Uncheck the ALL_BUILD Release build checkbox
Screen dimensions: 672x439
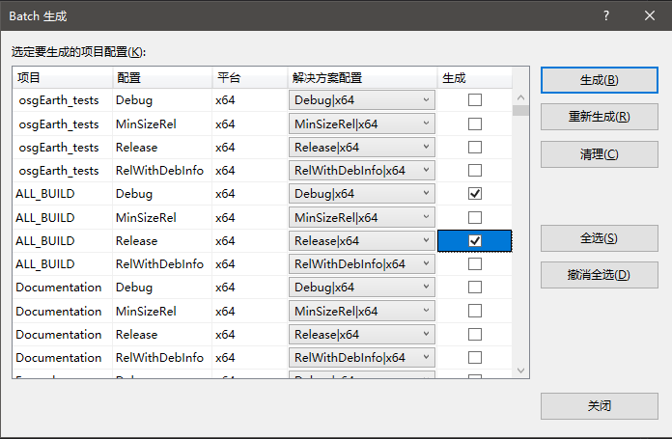(x=475, y=241)
